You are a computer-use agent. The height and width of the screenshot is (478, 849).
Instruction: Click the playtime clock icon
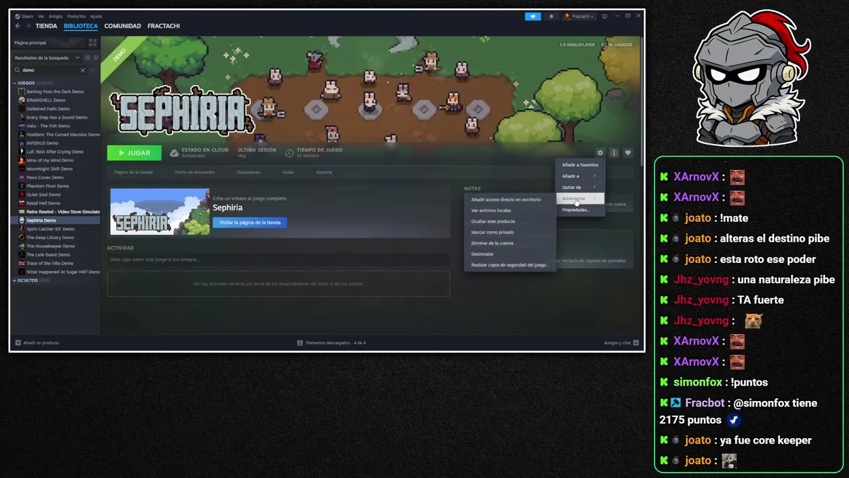coord(289,153)
